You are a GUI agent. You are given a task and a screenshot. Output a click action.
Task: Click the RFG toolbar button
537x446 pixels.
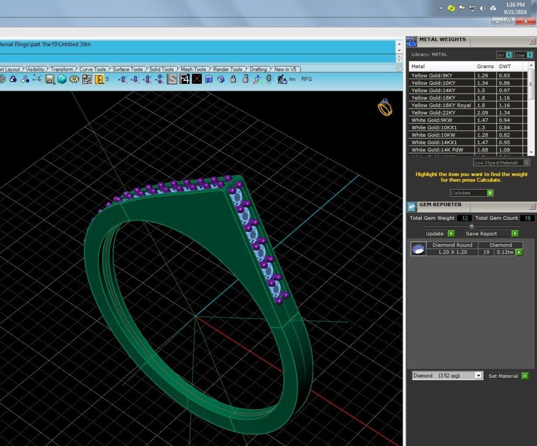(306, 79)
